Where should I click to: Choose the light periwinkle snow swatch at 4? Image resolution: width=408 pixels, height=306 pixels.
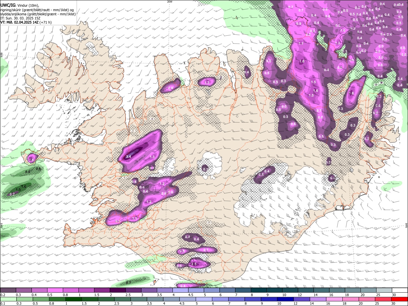point(180,290)
